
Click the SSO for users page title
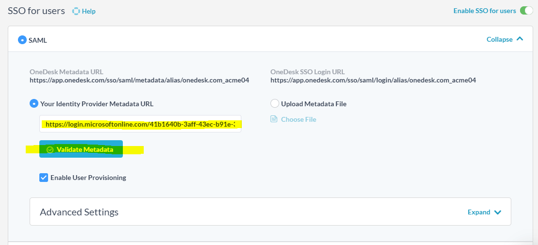(x=36, y=11)
